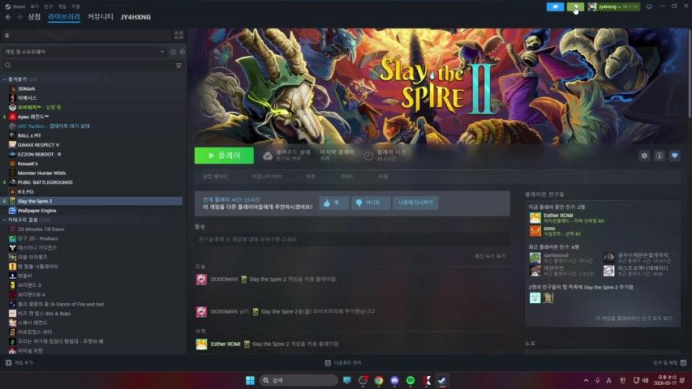692x389 pixels.
Task: Open Discord from the taskbar
Action: coord(394,380)
